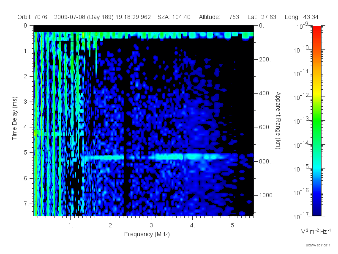Click the time delay tick label '6.'
Screen dimensions: 338x254
(x=26, y=178)
